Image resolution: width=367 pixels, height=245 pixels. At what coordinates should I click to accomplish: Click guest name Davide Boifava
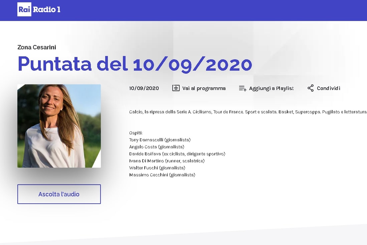[145, 154]
